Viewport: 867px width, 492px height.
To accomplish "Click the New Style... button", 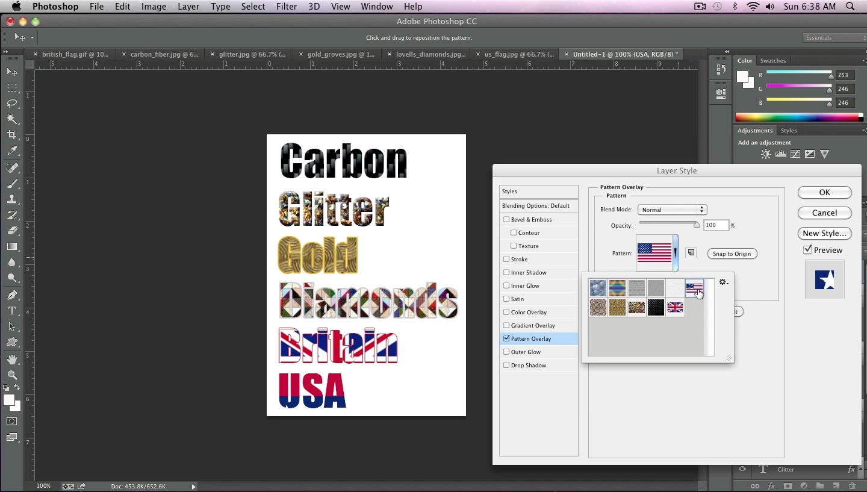I will [824, 233].
